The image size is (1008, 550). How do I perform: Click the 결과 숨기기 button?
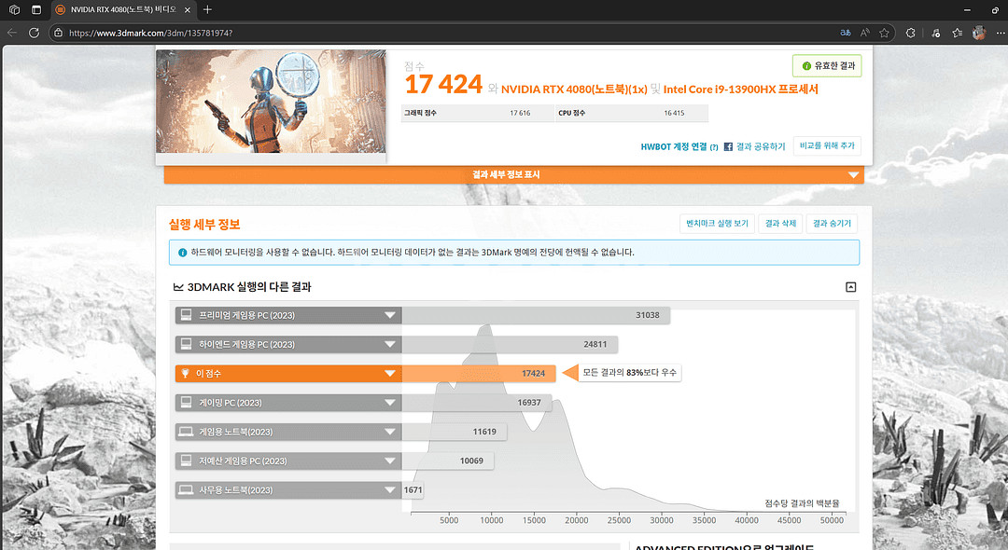click(x=832, y=224)
